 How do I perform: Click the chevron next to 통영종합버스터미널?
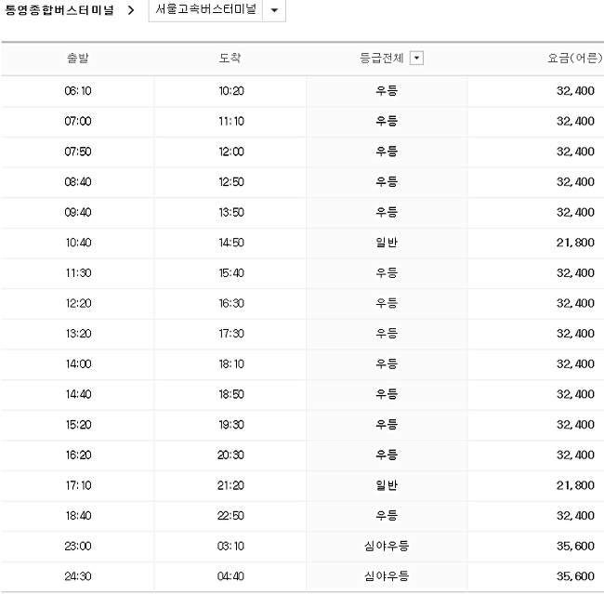[131, 10]
